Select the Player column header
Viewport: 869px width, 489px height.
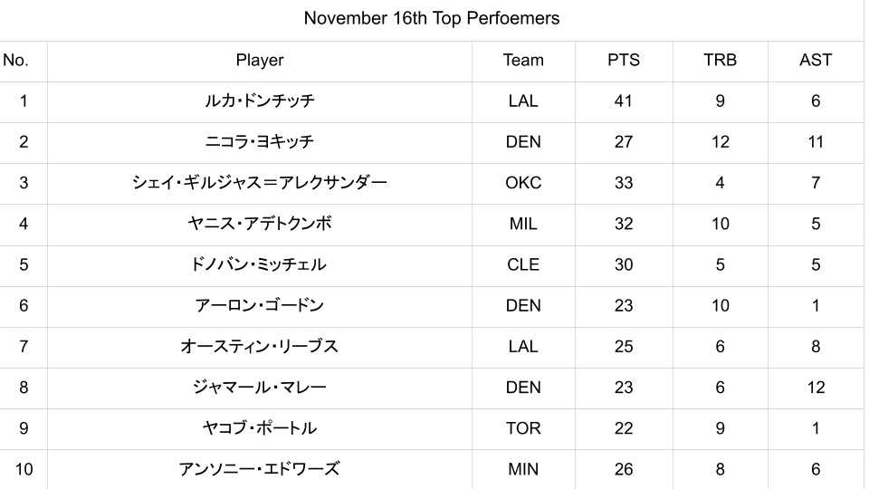[x=260, y=61]
